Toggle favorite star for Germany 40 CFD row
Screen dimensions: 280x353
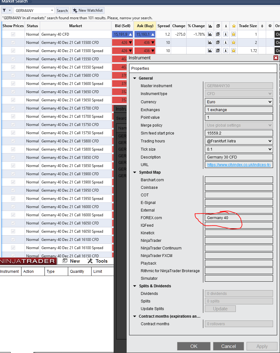coord(234,34)
